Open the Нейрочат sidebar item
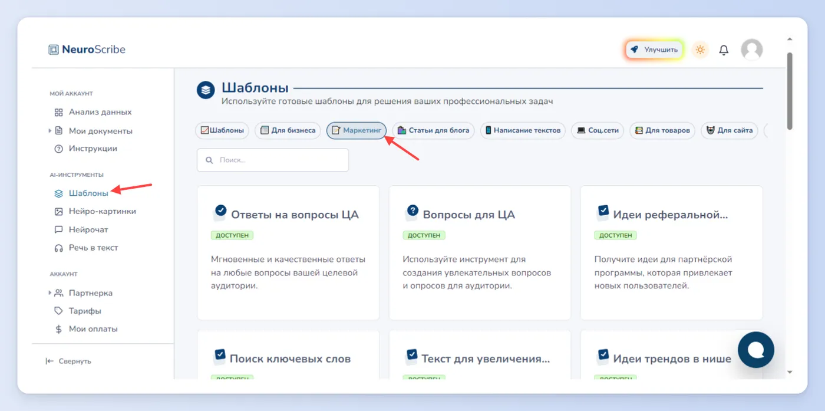This screenshot has width=825, height=411. 81,229
